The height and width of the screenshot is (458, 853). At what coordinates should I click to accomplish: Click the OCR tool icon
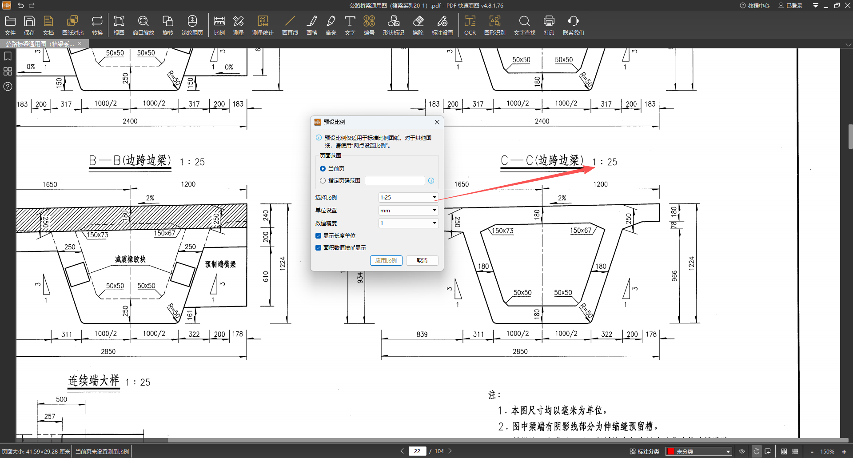(x=470, y=25)
